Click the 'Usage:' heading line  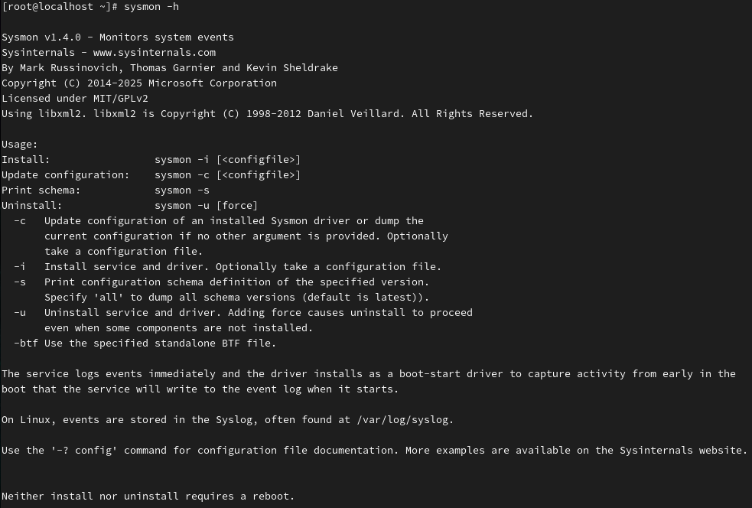point(20,145)
